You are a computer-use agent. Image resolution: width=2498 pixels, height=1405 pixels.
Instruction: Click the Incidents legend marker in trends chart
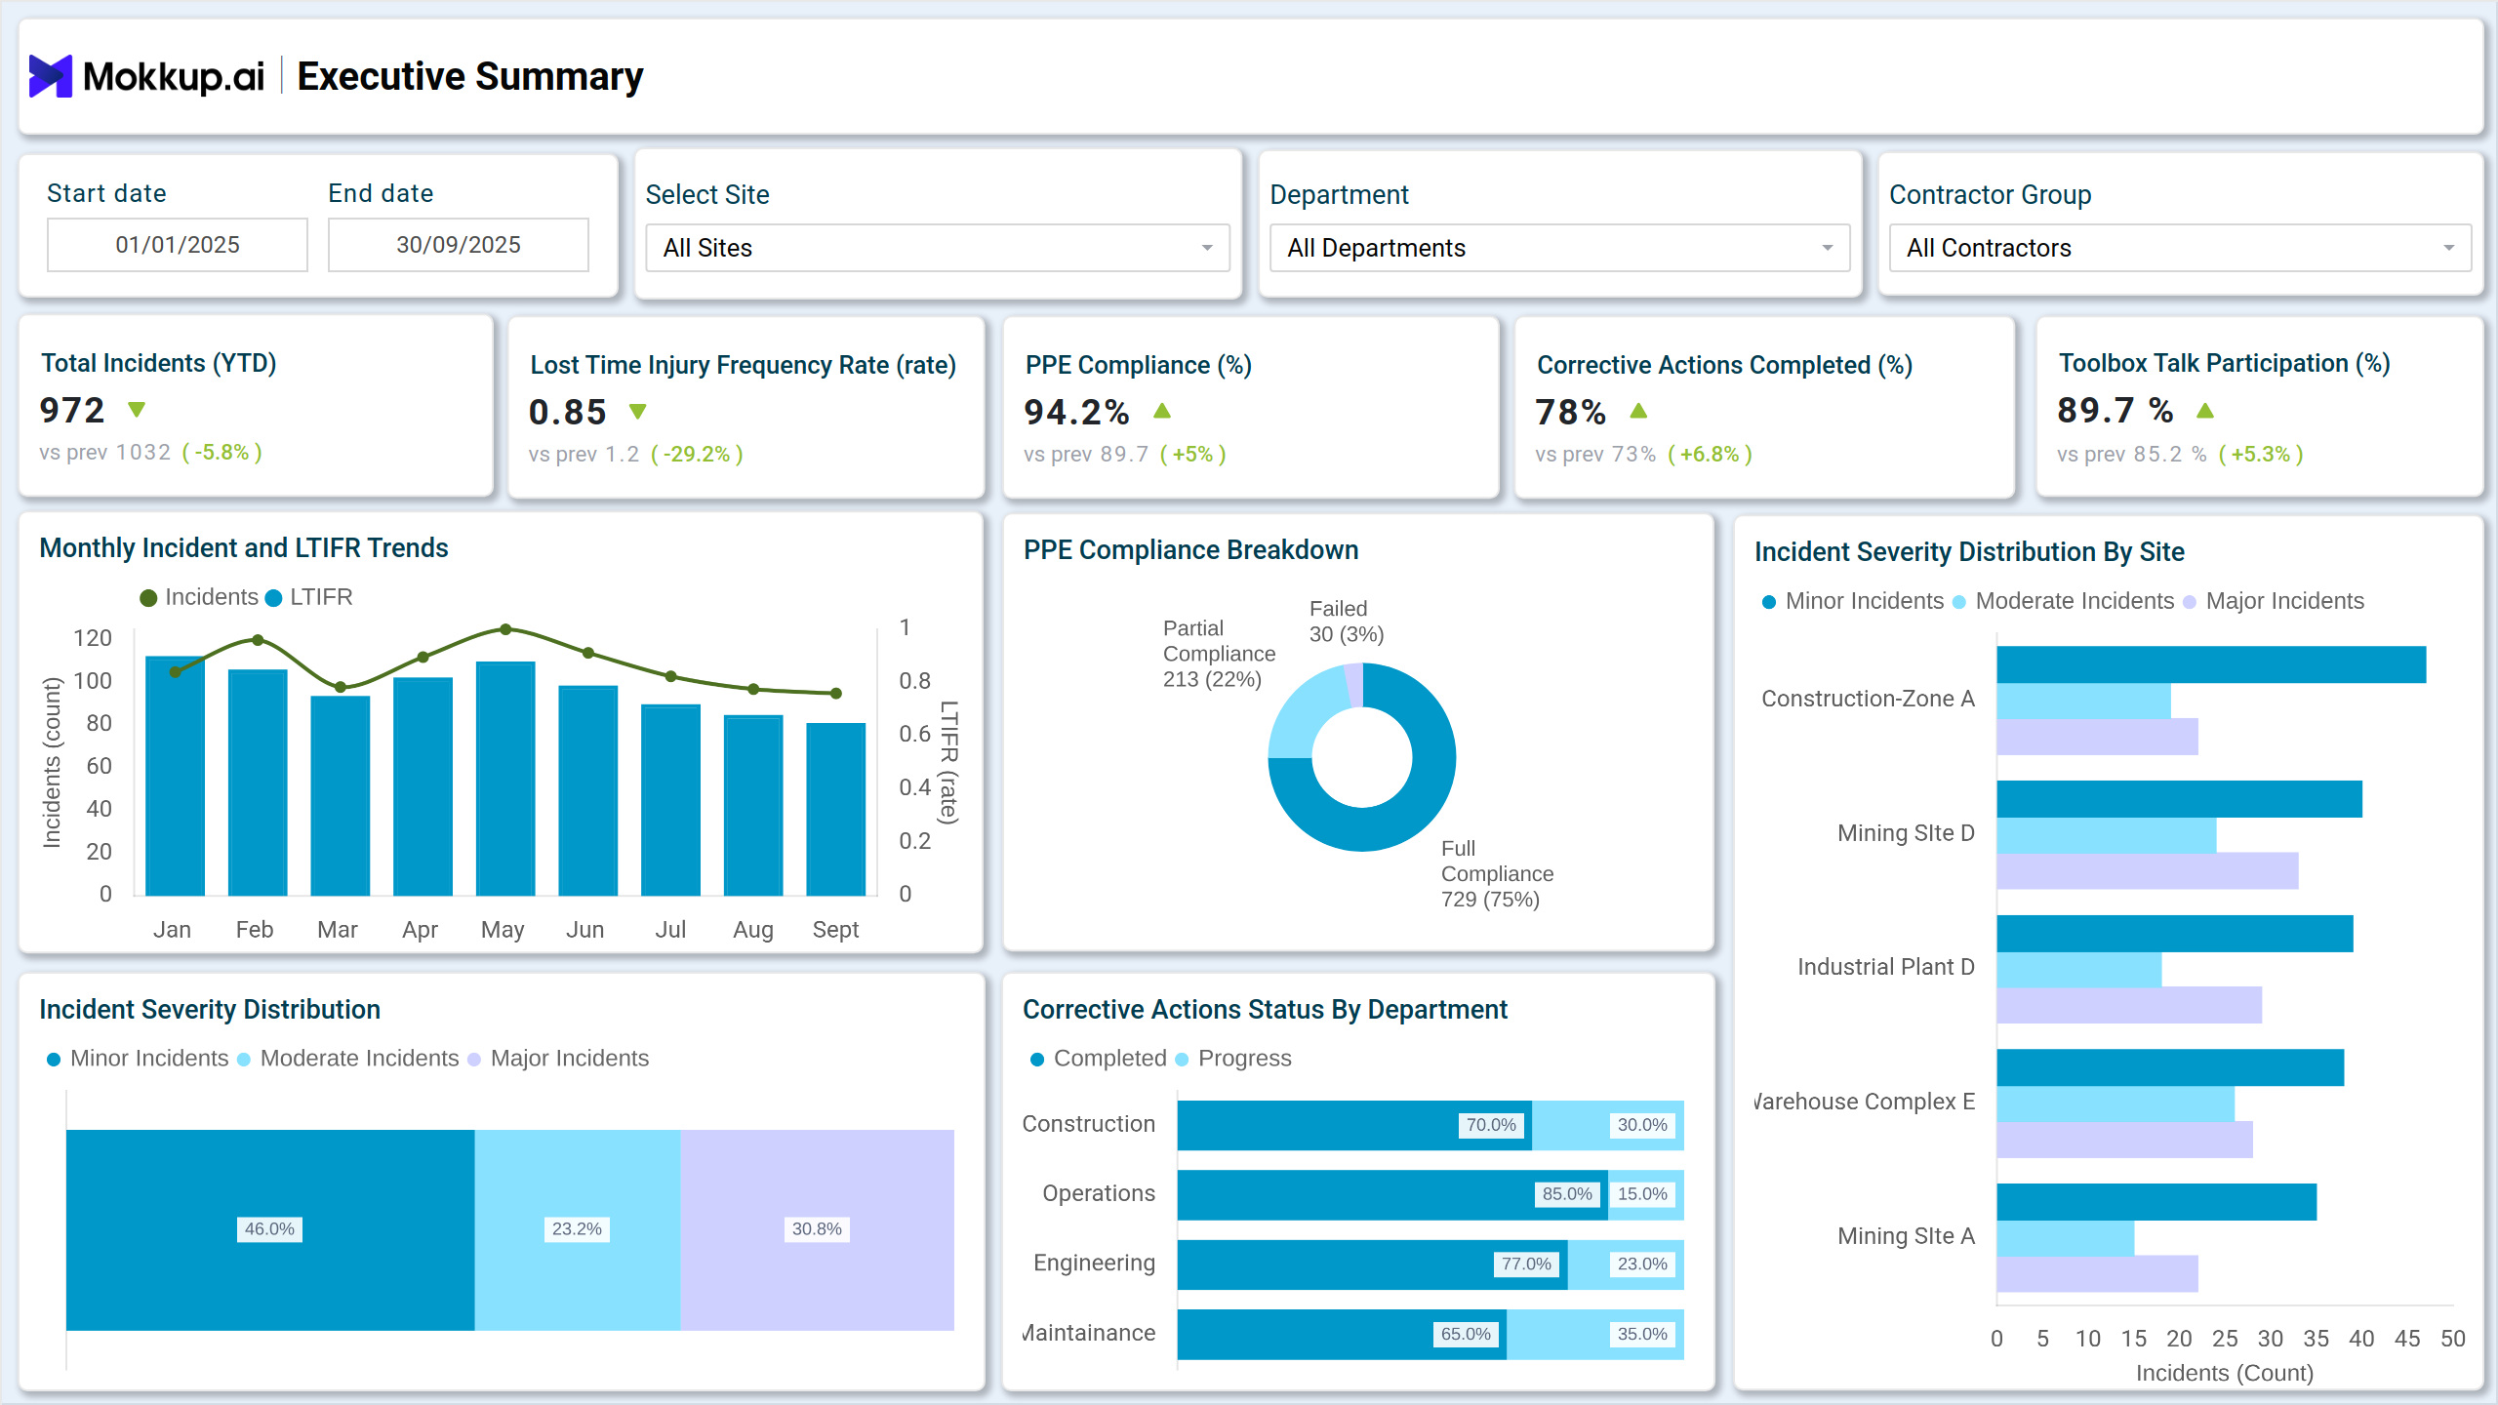(x=148, y=598)
